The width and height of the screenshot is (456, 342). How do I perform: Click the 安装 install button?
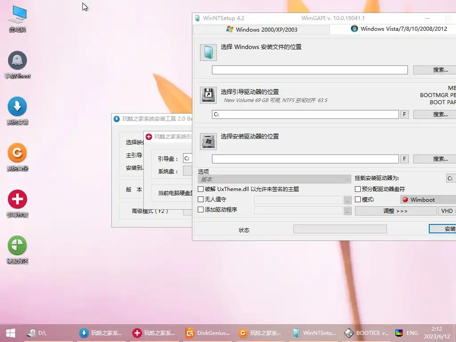[443, 229]
